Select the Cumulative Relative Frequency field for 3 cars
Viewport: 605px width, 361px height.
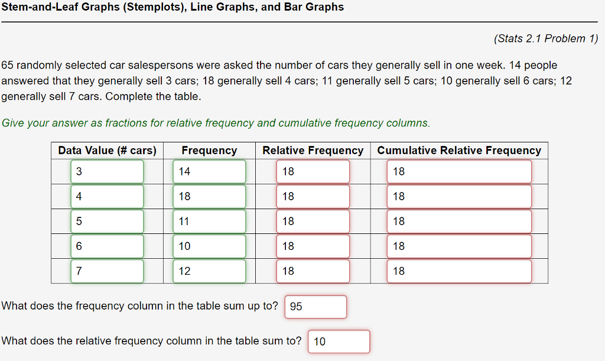coord(459,171)
